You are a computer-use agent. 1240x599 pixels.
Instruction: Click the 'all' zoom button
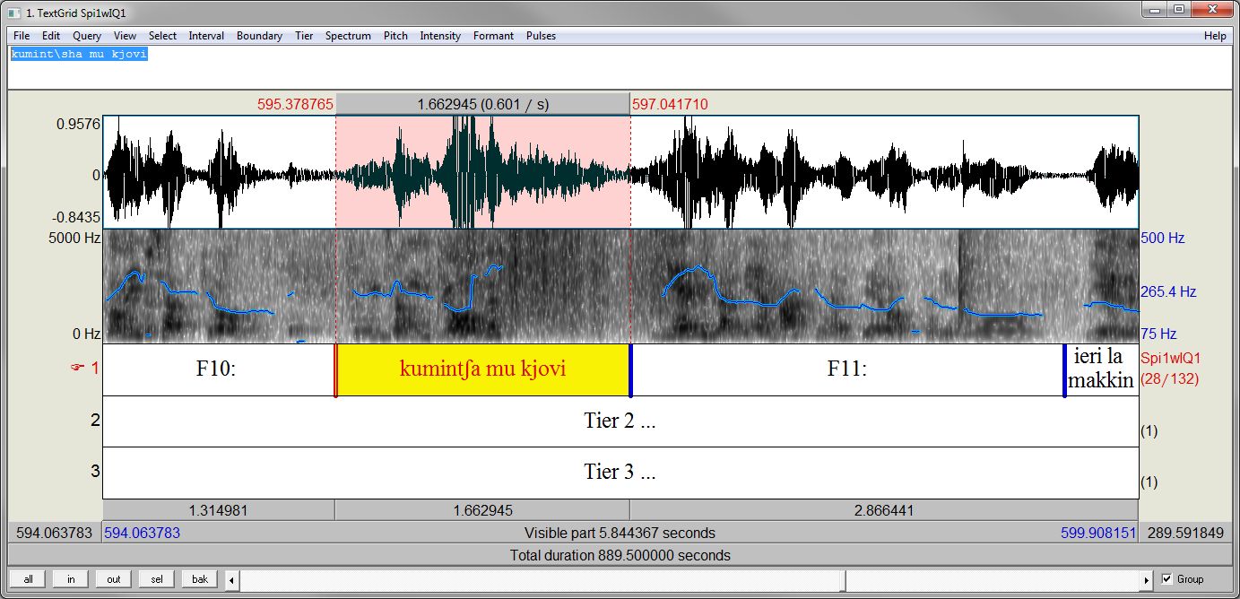click(x=28, y=579)
